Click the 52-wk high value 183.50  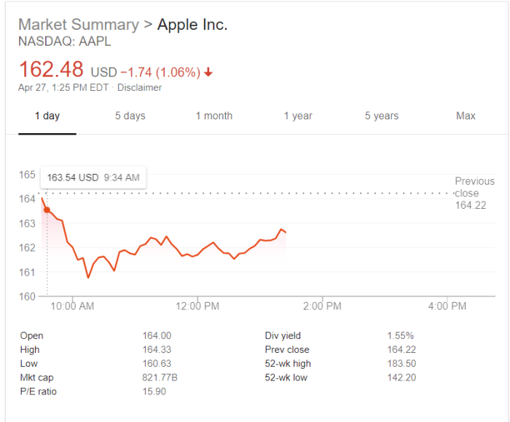[401, 363]
